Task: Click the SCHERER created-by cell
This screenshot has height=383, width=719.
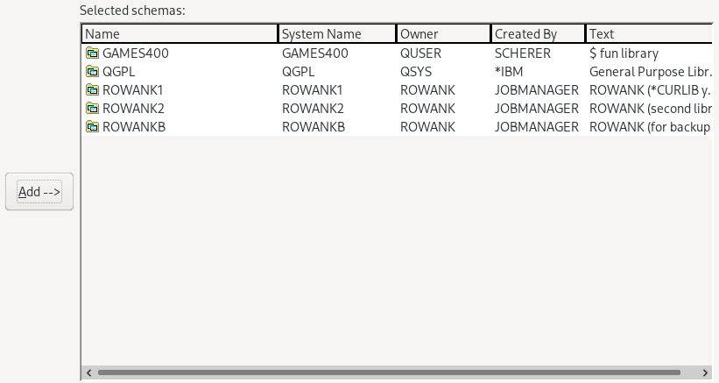Action: [x=523, y=53]
